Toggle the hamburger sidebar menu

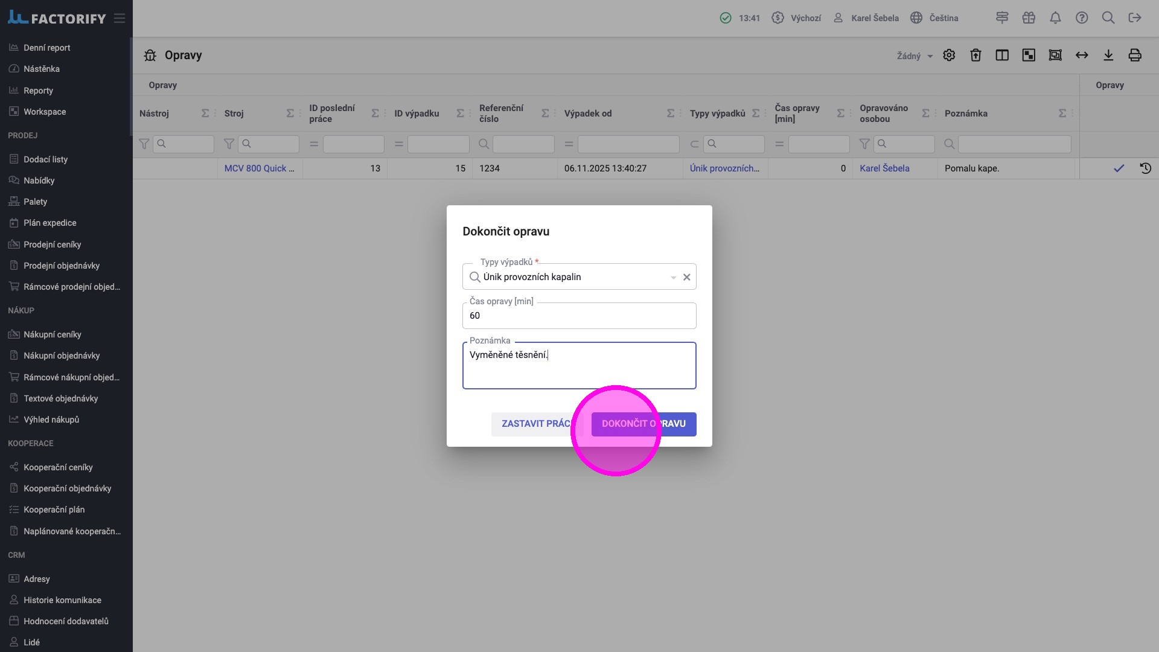click(120, 19)
